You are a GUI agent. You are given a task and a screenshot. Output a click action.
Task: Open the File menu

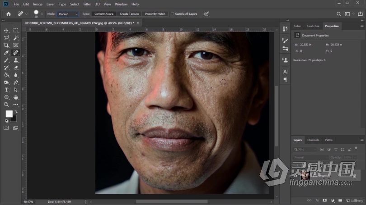pos(16,4)
